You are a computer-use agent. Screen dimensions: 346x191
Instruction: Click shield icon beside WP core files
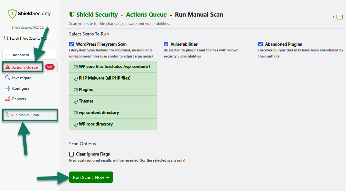coord(76,67)
